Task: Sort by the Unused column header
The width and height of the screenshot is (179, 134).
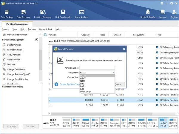Action: coord(116,35)
